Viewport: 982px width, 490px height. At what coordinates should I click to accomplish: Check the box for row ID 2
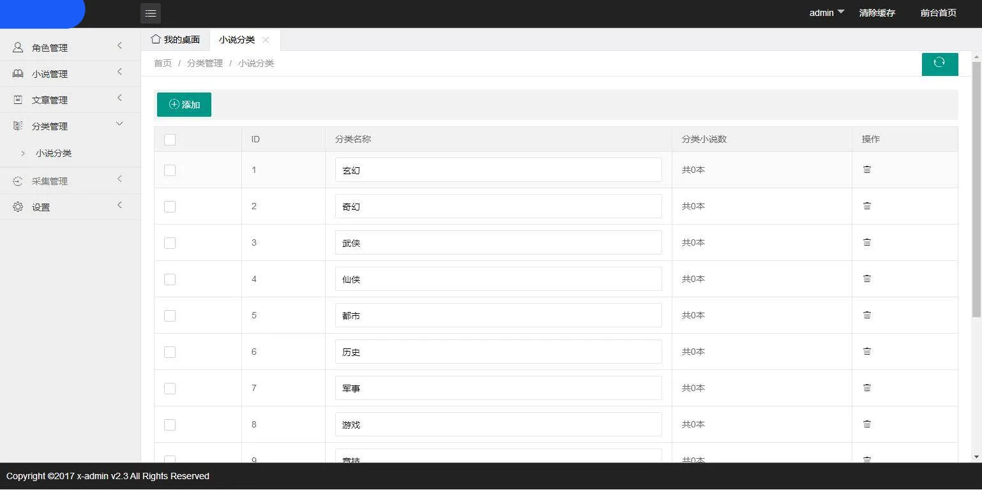point(170,207)
